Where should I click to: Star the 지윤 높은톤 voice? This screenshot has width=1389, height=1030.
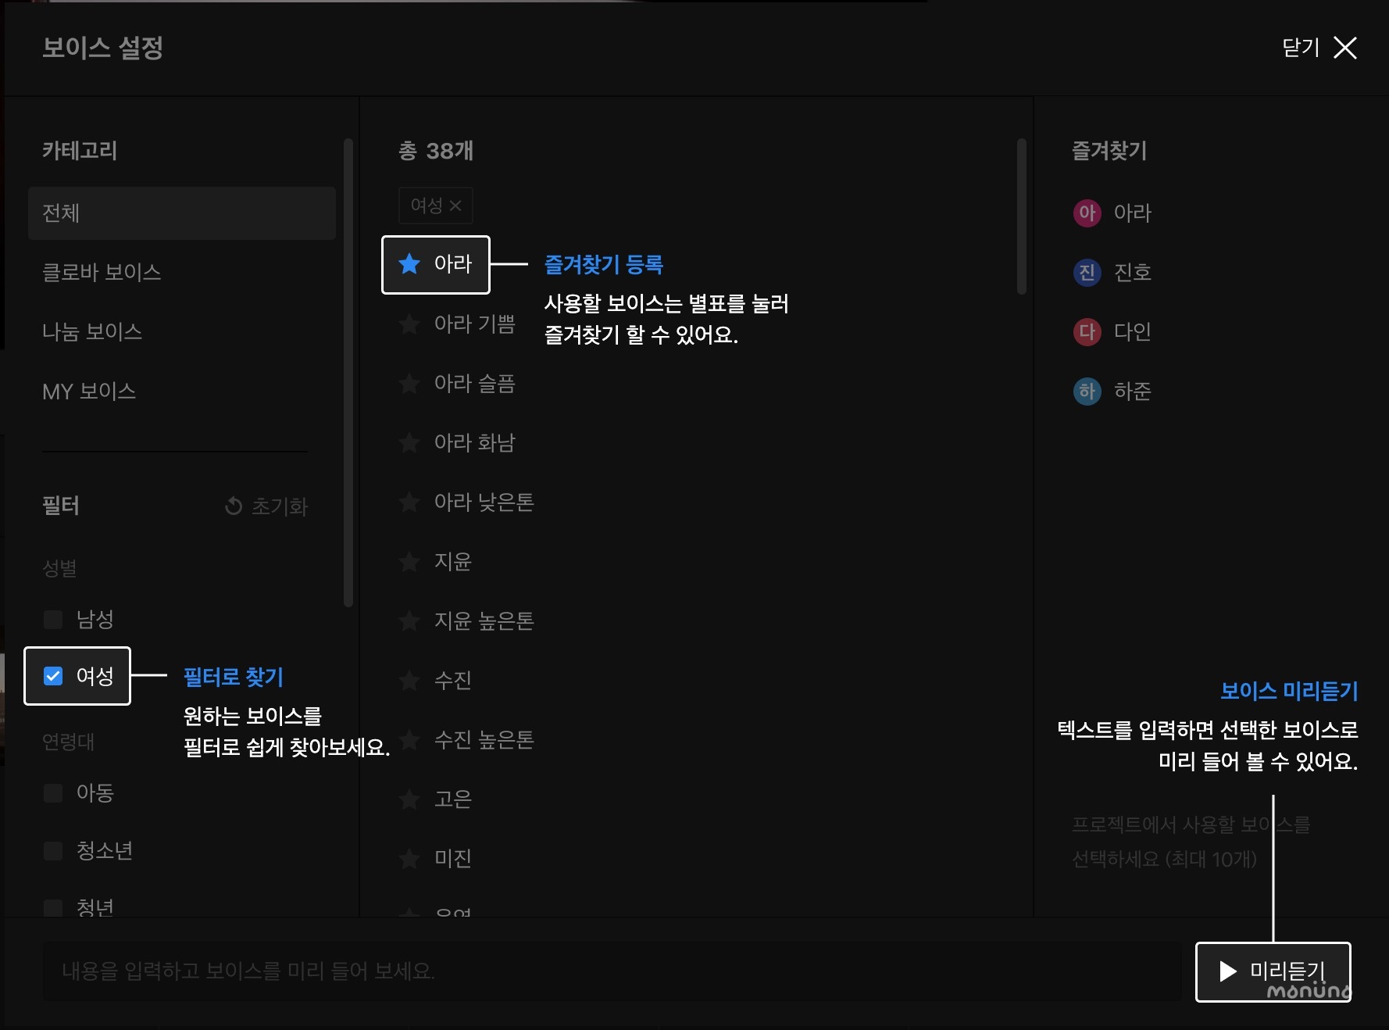[x=409, y=621]
